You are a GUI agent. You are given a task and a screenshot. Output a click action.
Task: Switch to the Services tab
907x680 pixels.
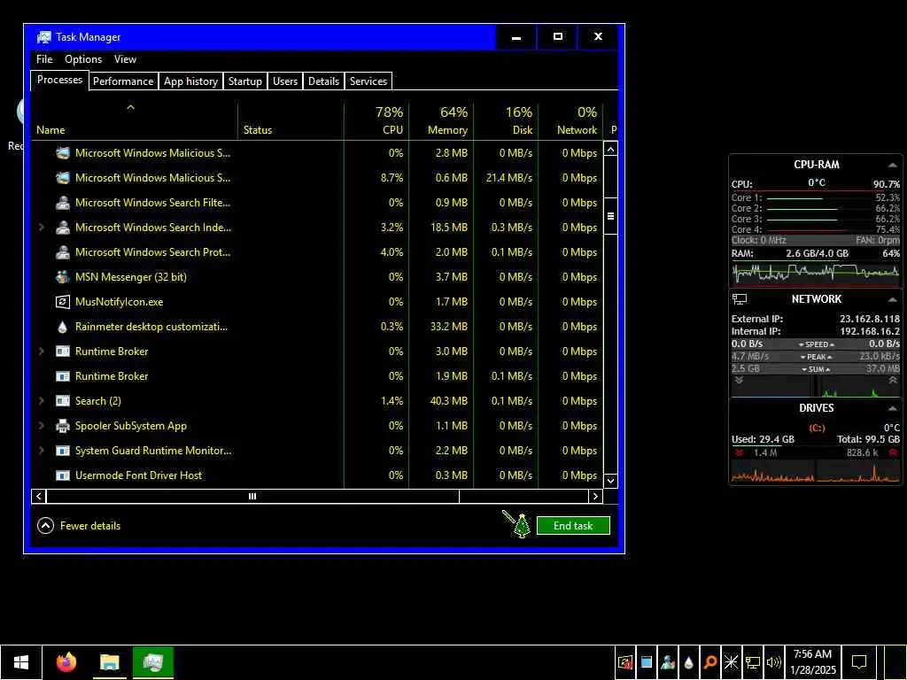[x=368, y=81]
